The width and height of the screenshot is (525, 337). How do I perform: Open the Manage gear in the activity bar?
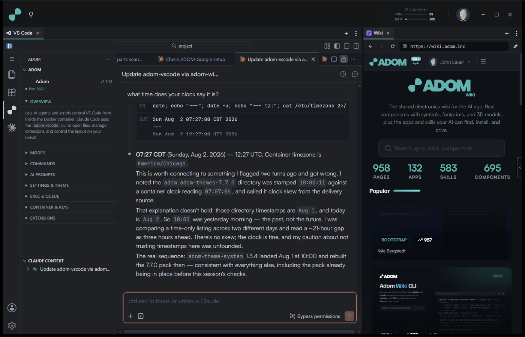pyautogui.click(x=12, y=325)
